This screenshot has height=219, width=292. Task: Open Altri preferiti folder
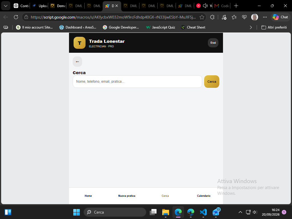click(x=274, y=27)
